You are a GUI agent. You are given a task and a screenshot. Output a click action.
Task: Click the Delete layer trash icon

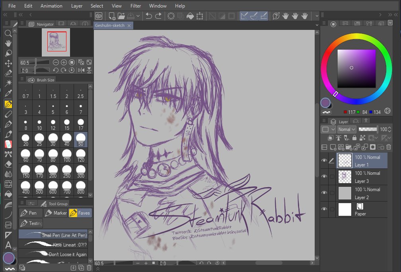point(389,147)
